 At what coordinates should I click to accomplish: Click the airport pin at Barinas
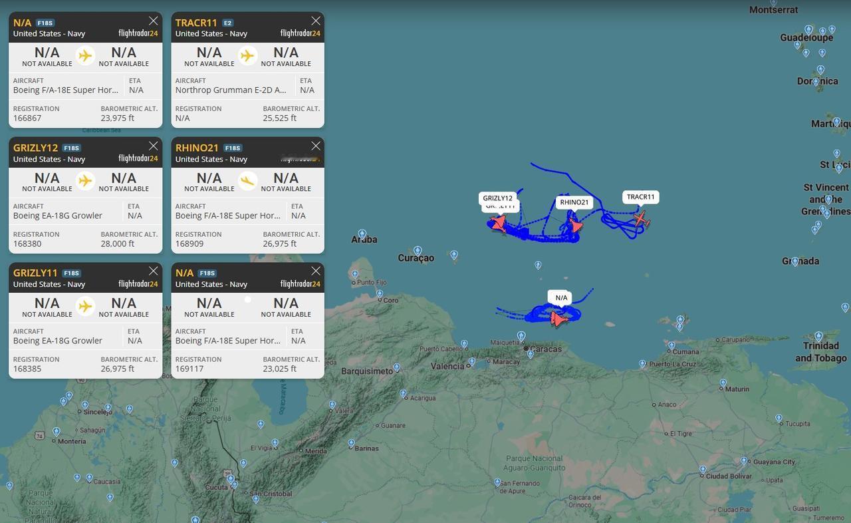coord(351,444)
